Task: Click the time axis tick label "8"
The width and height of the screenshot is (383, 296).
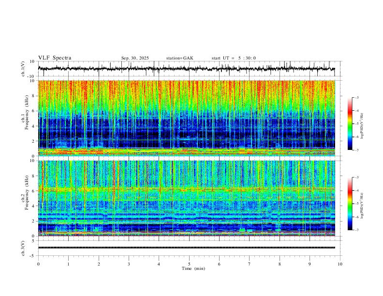Action: point(280,264)
